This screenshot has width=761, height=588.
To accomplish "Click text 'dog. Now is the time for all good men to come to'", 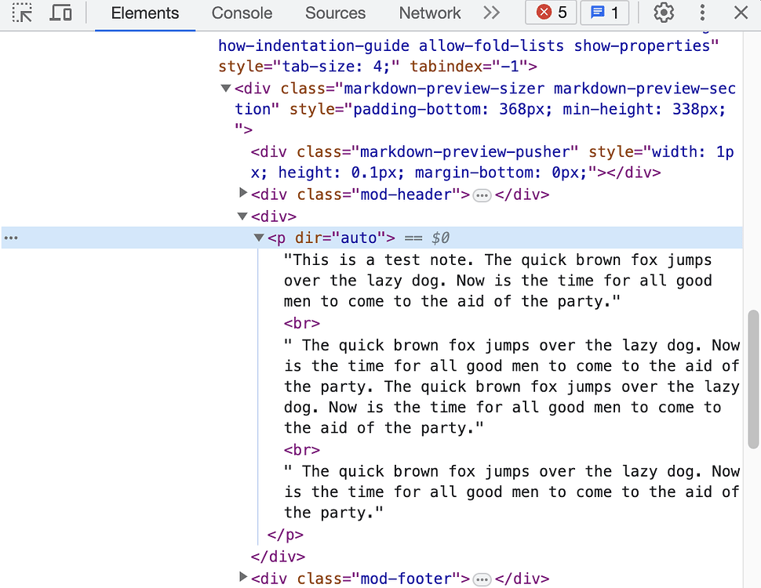I will 502,407.
